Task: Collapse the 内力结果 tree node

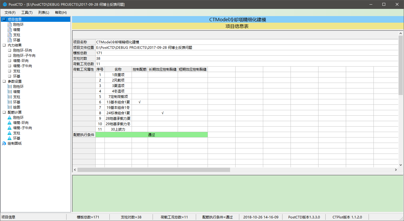Action: pos(4,45)
